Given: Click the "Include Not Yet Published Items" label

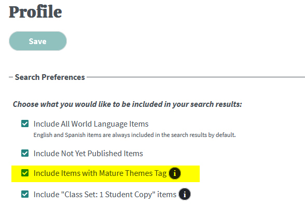Looking at the screenshot, I should coord(88,154).
